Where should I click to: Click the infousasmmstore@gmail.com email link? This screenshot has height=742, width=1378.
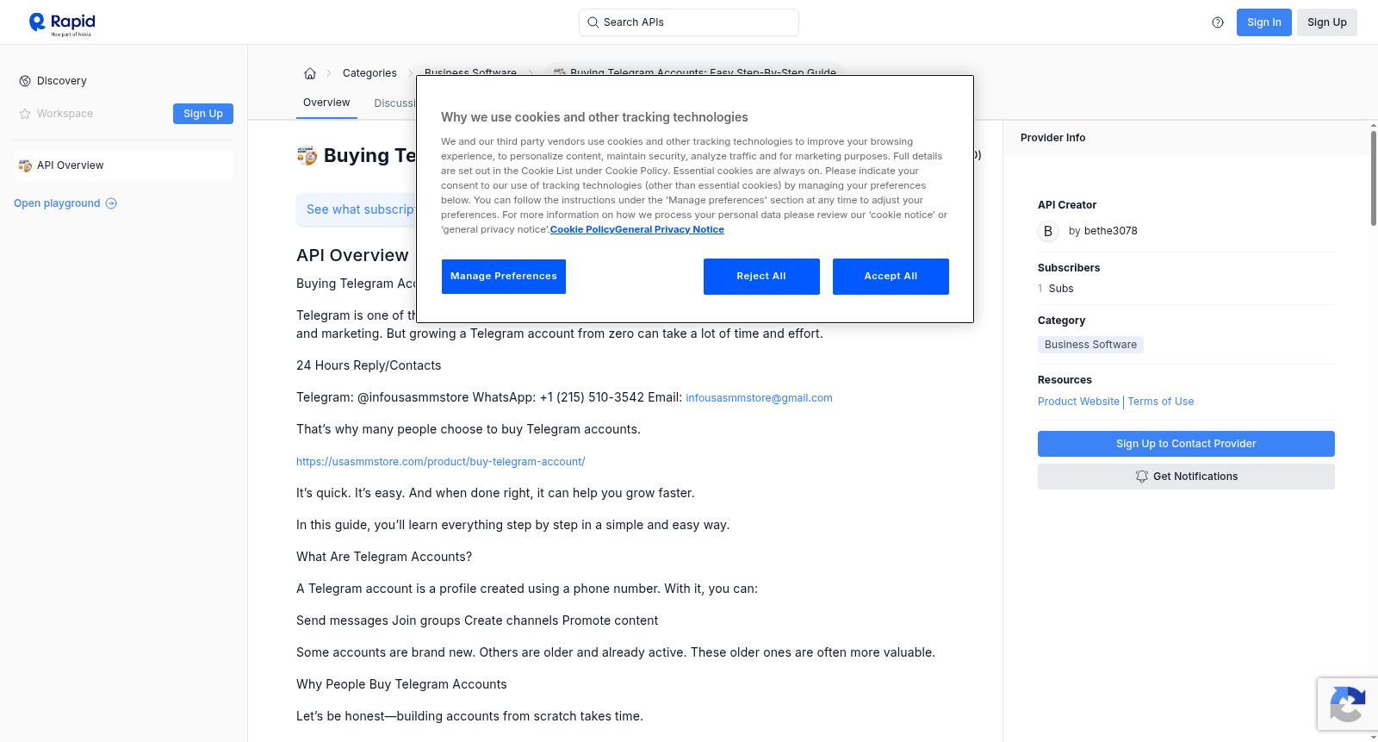(759, 398)
